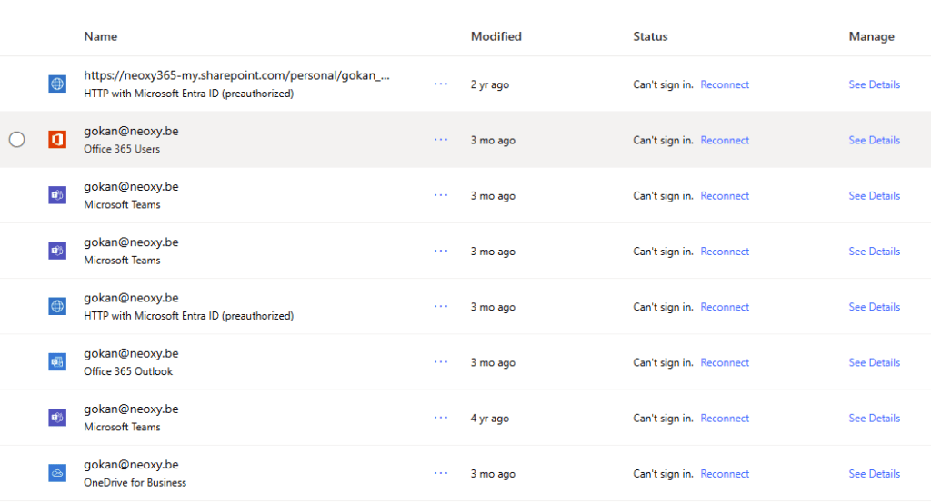Reconnect the OneDrive for Business connection
The width and height of the screenshot is (931, 503).
click(725, 474)
